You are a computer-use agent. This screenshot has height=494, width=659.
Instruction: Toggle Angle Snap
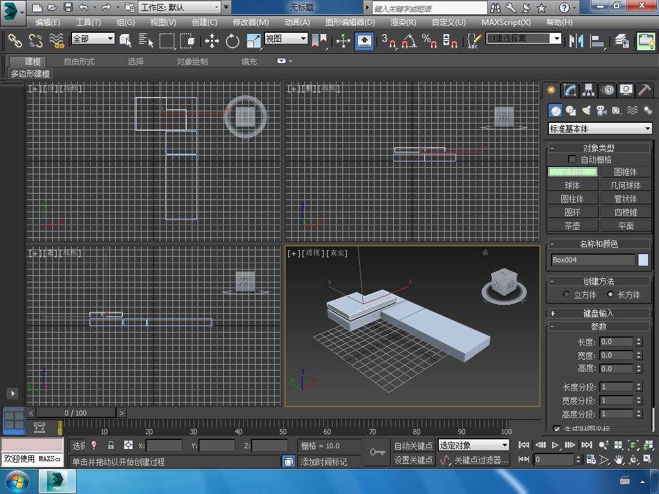coord(409,41)
